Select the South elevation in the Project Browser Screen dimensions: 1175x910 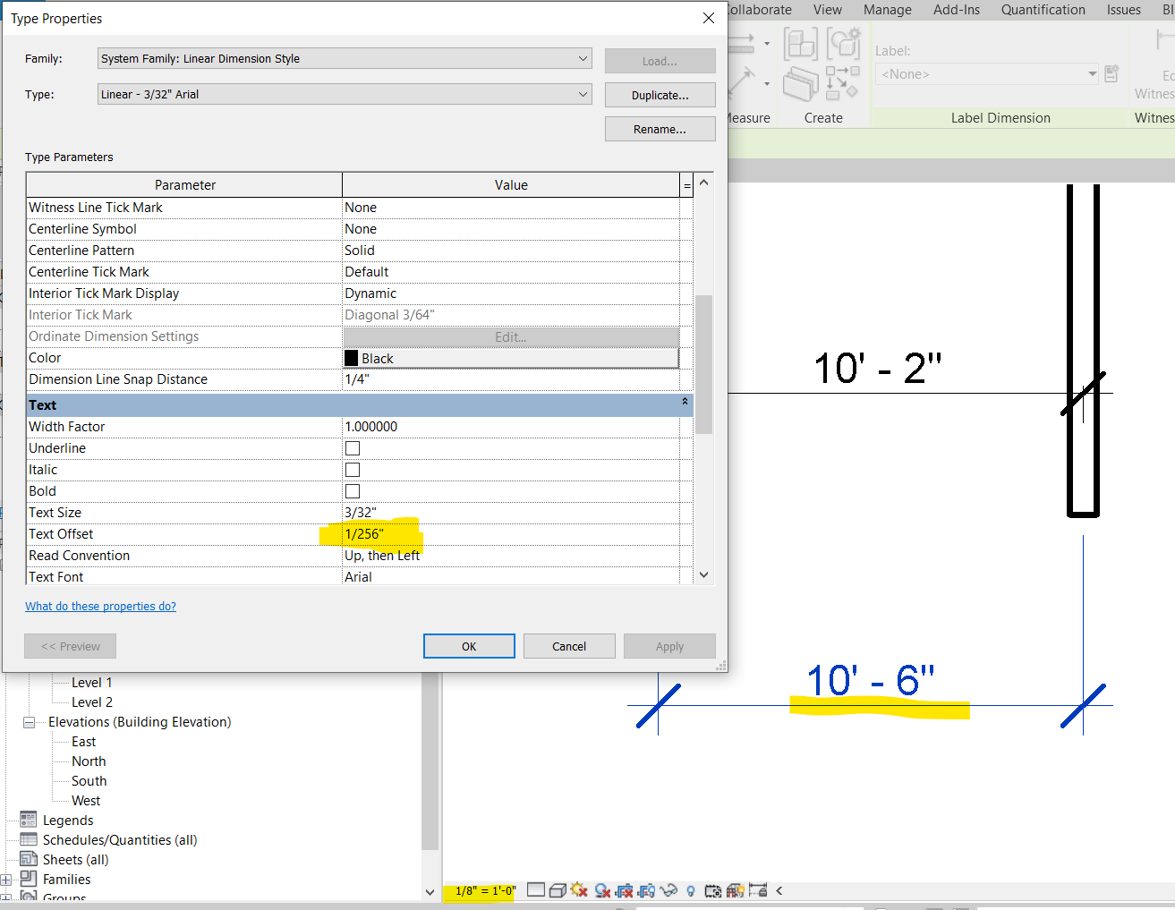(89, 780)
